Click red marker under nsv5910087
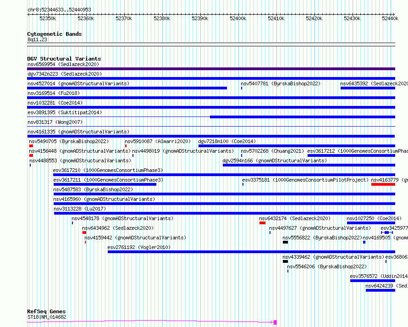 click(126, 146)
